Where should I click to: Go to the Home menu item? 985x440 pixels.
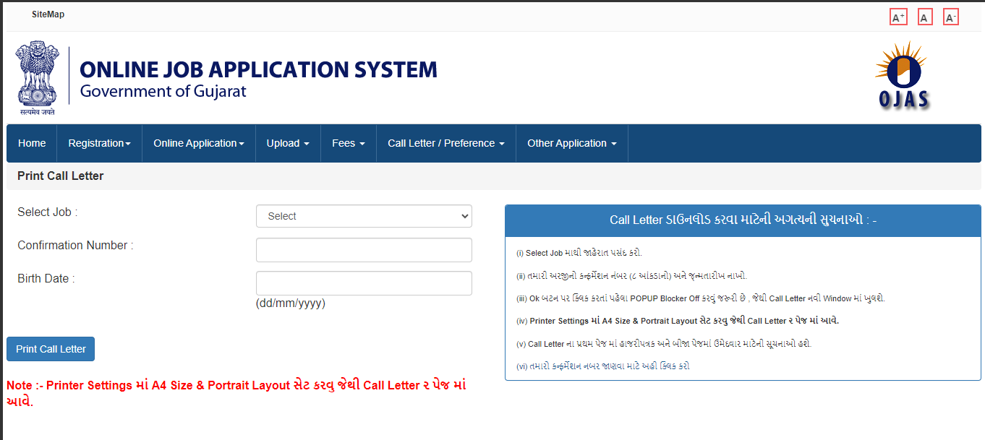point(32,143)
